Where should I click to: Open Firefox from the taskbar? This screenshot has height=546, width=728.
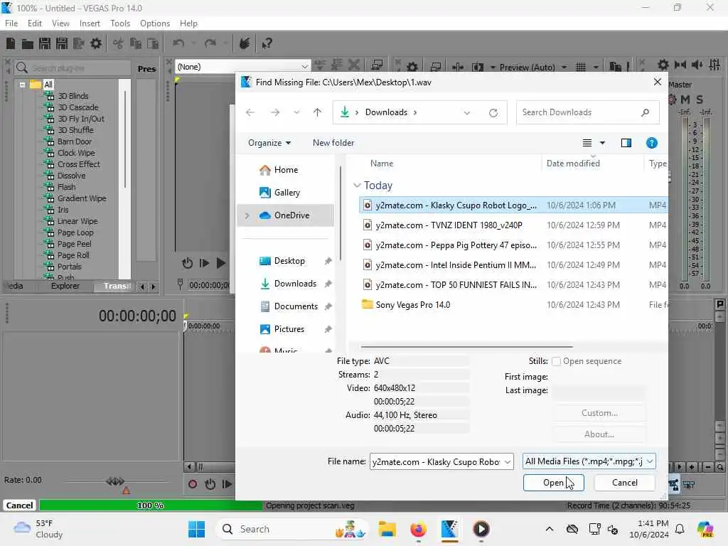(418, 529)
